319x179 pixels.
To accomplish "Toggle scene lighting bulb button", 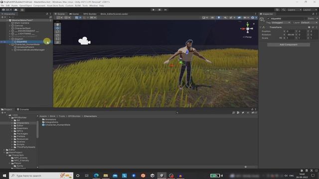I will click(x=219, y=18).
